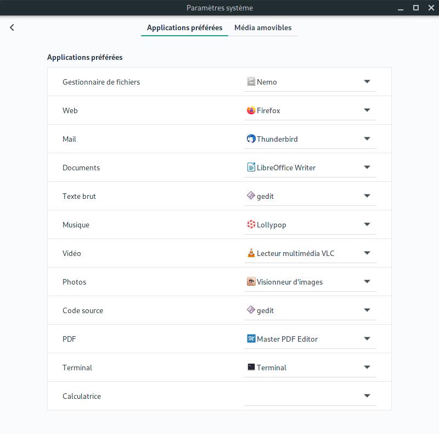Click the Thunderbird mail icon
Image resolution: width=439 pixels, height=434 pixels.
click(251, 139)
